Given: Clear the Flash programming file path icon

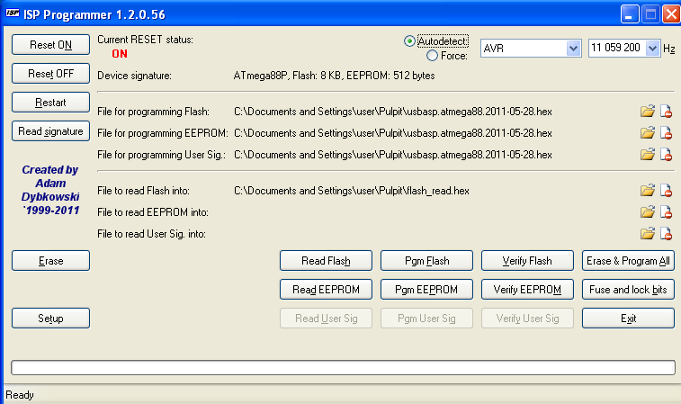Looking at the screenshot, I should tap(666, 112).
